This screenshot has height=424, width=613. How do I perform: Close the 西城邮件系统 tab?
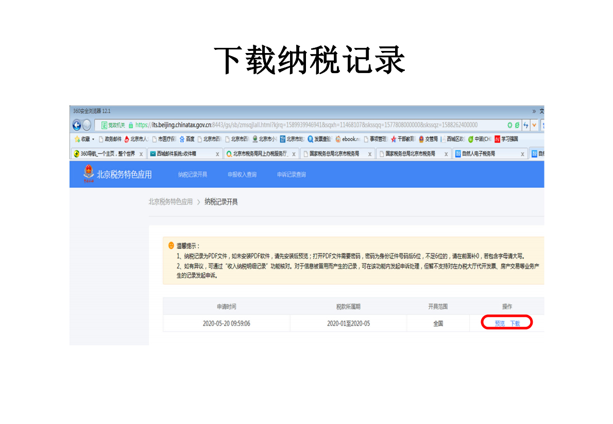coord(217,154)
